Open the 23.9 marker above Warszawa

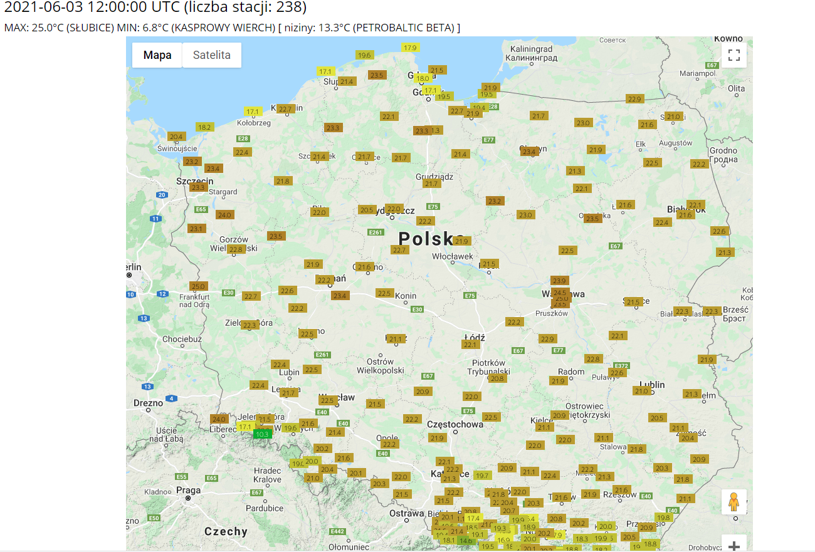tap(559, 280)
